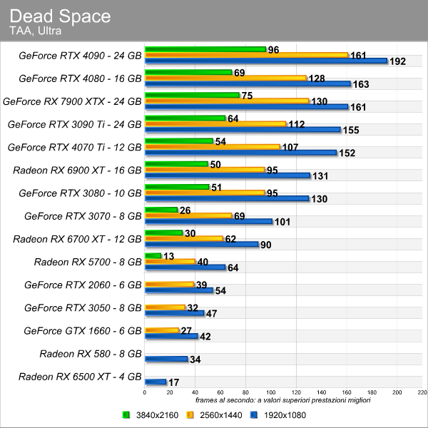Select the GeForce RTX 3080 - 10 GB label
The image size is (428, 428).
point(80,193)
